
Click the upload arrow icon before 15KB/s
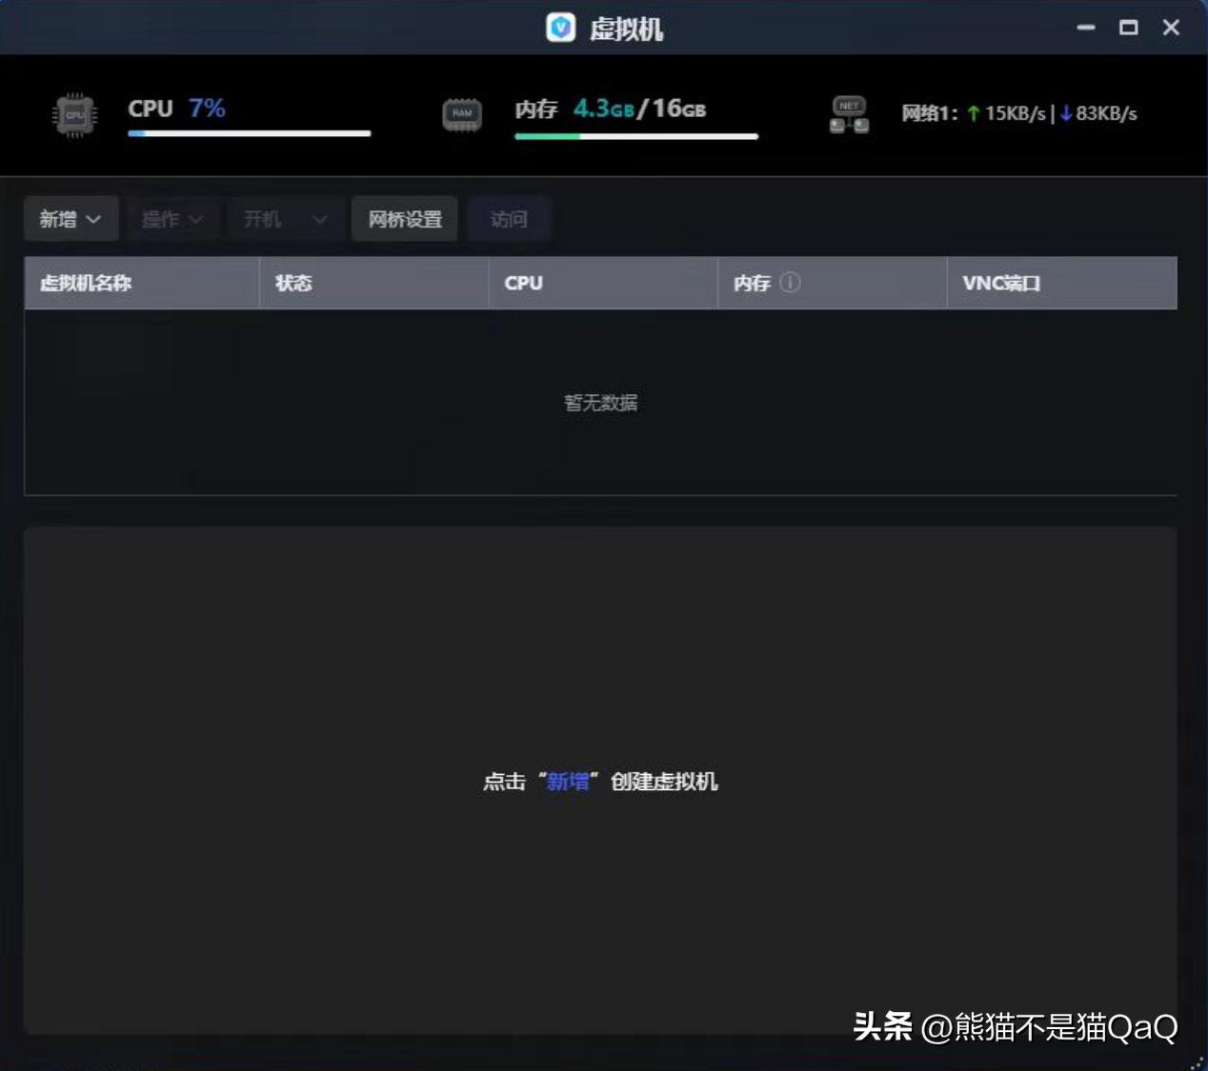click(x=973, y=112)
